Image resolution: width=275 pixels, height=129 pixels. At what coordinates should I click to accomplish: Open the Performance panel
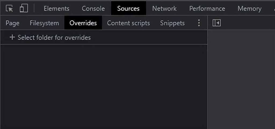(207, 8)
